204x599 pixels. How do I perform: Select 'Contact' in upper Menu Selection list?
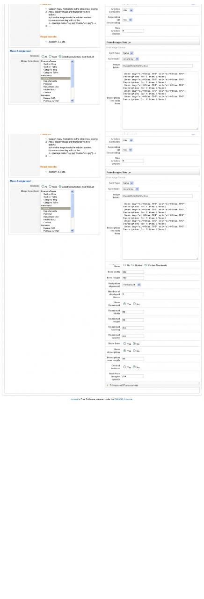[55, 92]
